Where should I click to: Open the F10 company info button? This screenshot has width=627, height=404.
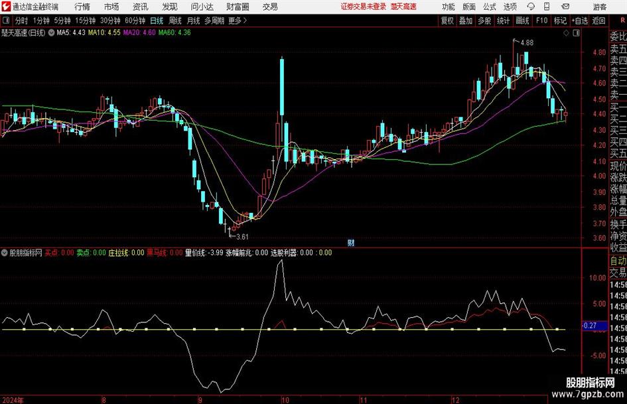coord(541,21)
